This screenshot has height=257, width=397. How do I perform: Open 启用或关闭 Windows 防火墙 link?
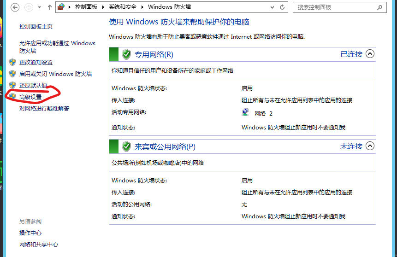(x=55, y=74)
